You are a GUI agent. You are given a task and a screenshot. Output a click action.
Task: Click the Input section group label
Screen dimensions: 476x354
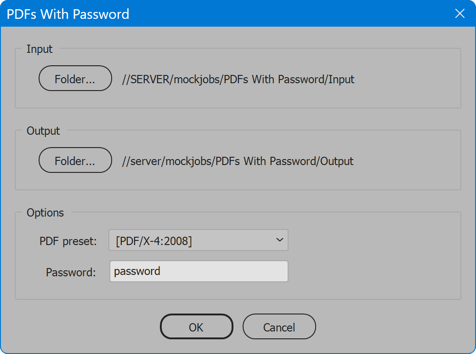(39, 49)
